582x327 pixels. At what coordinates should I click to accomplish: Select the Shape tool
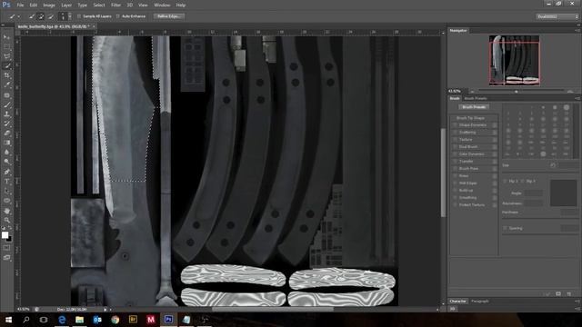pyautogui.click(x=6, y=201)
